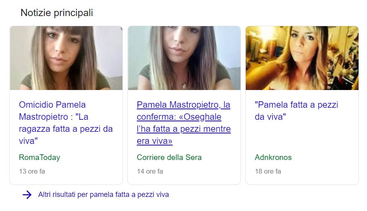Image resolution: width=367 pixels, height=211 pixels.
Task: Select the Corriere della Sera source label
Action: (169, 157)
